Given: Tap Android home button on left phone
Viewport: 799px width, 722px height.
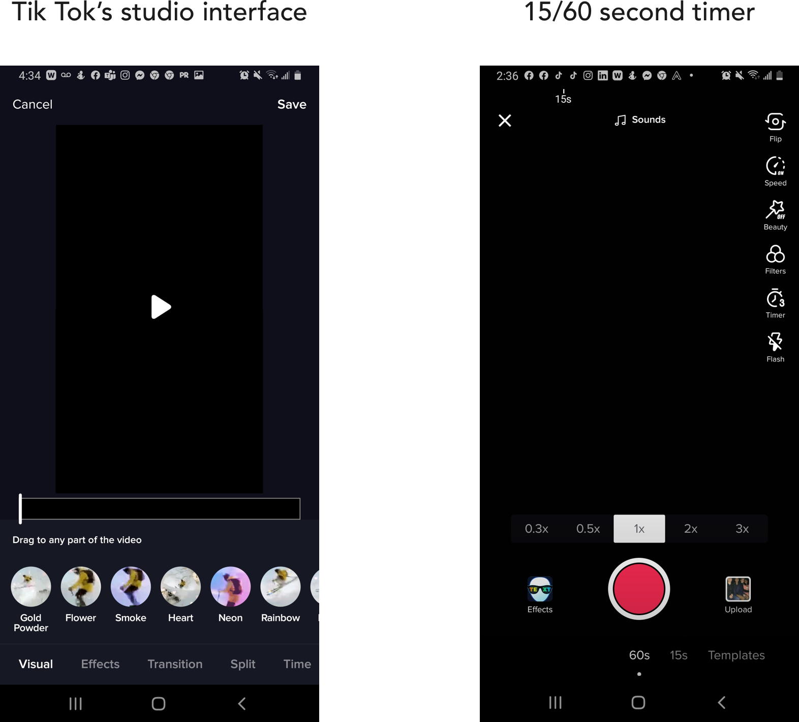Looking at the screenshot, I should point(159,704).
